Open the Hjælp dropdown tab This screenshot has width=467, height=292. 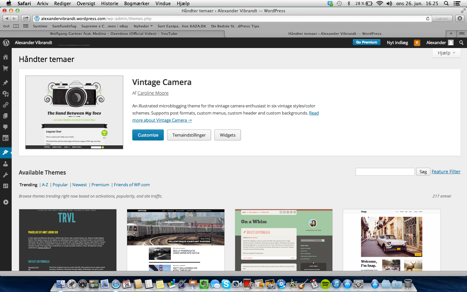tap(447, 53)
